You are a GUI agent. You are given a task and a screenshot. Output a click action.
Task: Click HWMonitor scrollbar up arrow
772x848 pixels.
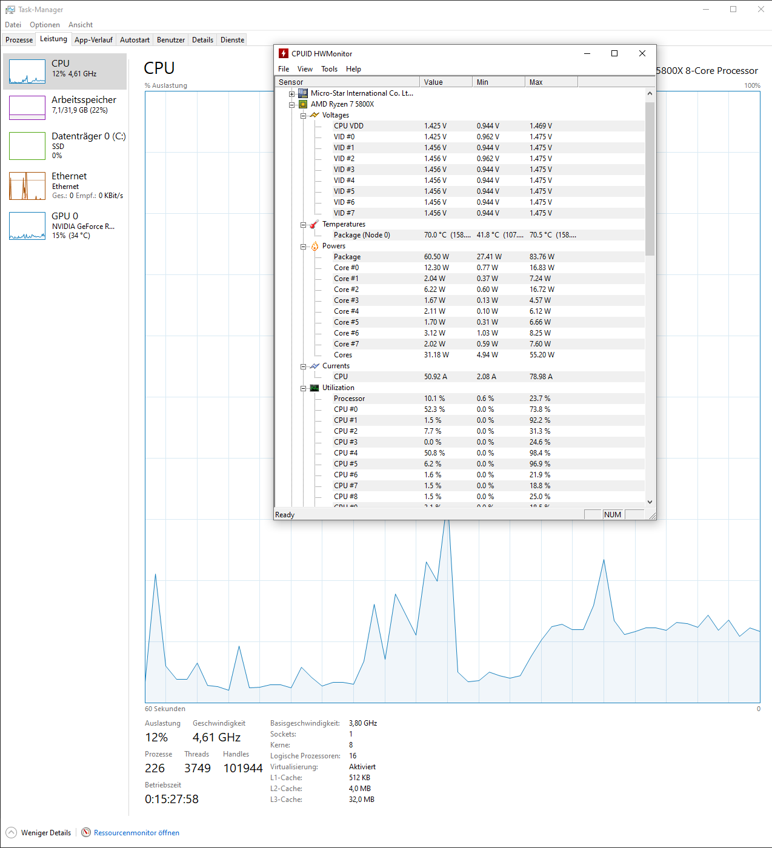650,93
